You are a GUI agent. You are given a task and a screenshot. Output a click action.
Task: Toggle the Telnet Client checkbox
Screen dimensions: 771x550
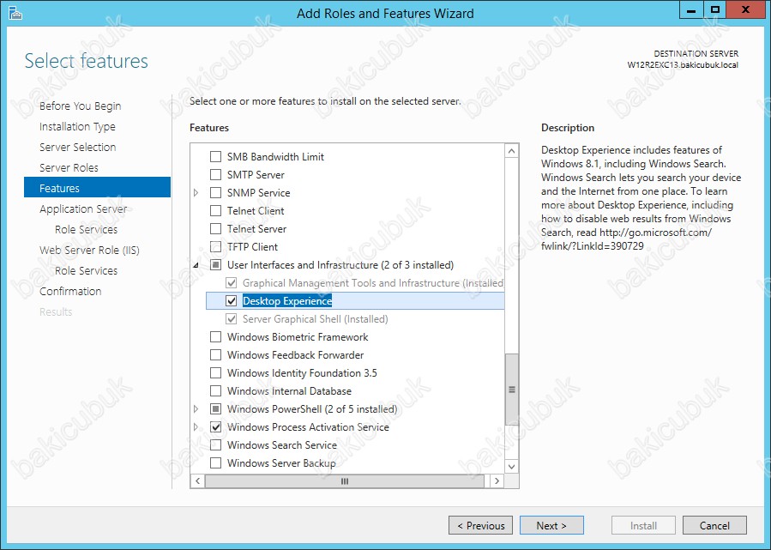pos(215,211)
